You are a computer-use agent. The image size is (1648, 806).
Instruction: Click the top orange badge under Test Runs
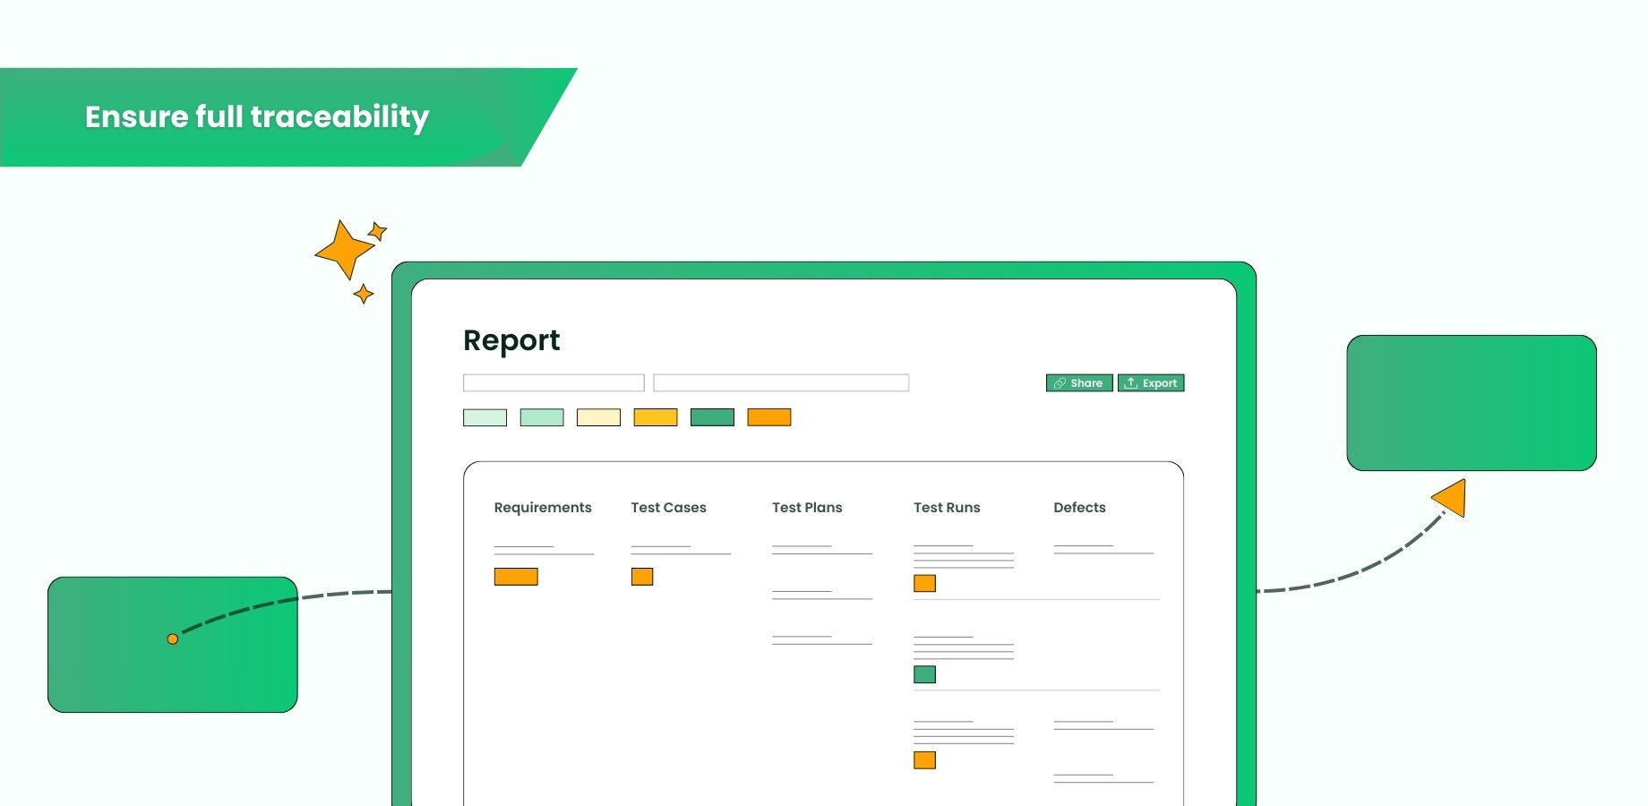[924, 583]
